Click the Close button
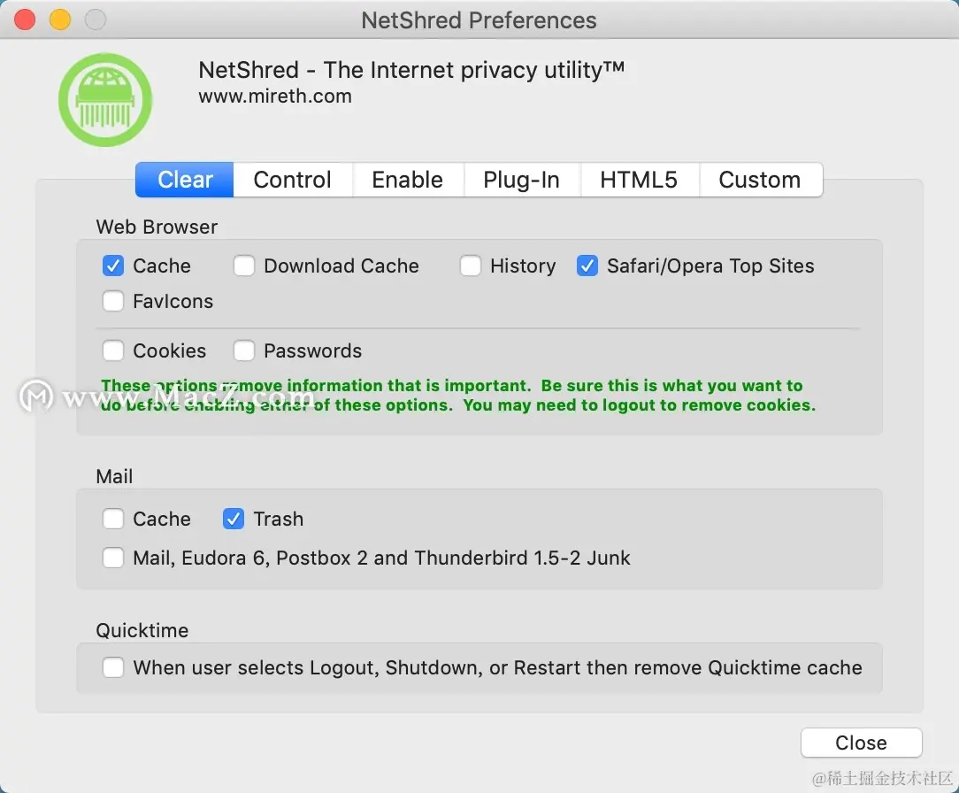The width and height of the screenshot is (959, 793). [861, 743]
